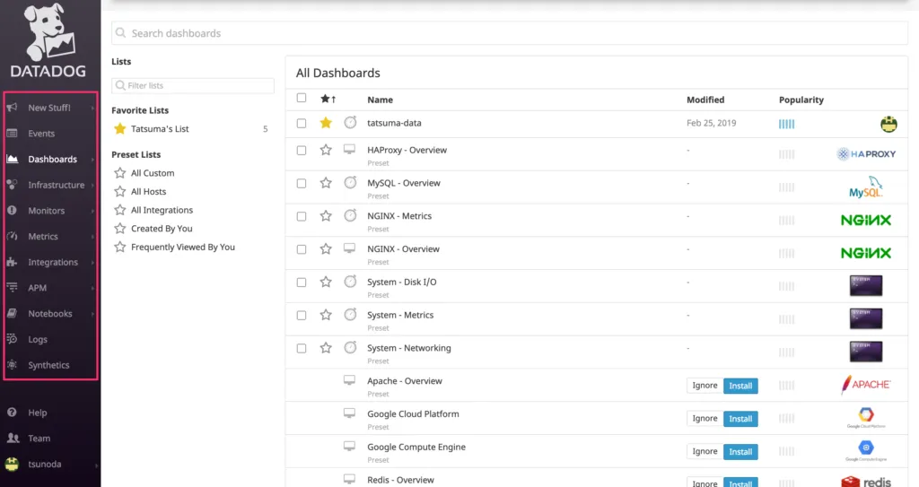The height and width of the screenshot is (487, 919).
Task: Check the MySQL - Overview checkbox
Action: 302,184
